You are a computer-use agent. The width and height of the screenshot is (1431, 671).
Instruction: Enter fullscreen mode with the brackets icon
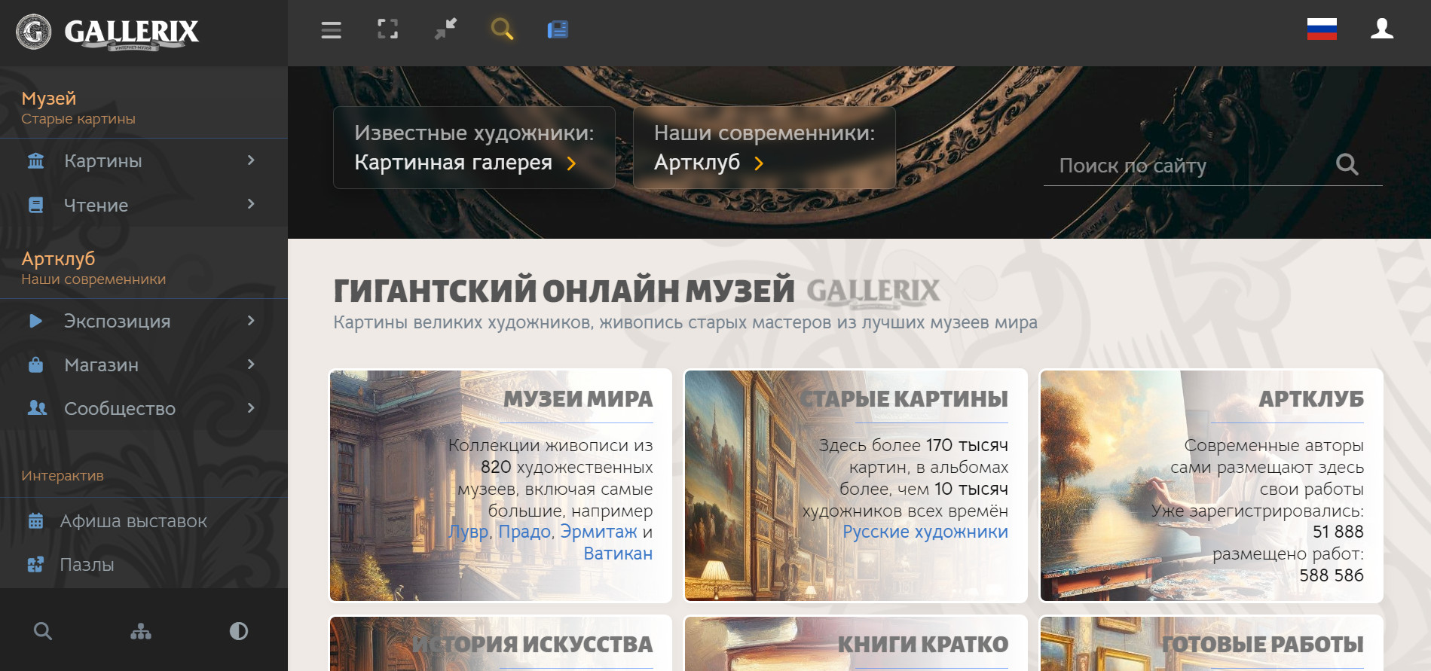[388, 29]
